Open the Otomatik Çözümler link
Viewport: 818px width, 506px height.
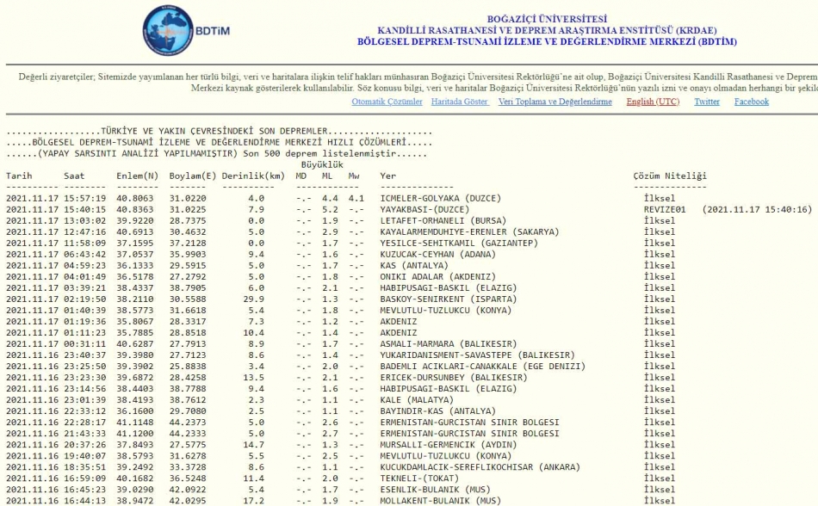pyautogui.click(x=387, y=102)
